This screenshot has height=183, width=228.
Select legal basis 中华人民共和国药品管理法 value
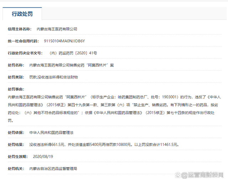(51, 133)
